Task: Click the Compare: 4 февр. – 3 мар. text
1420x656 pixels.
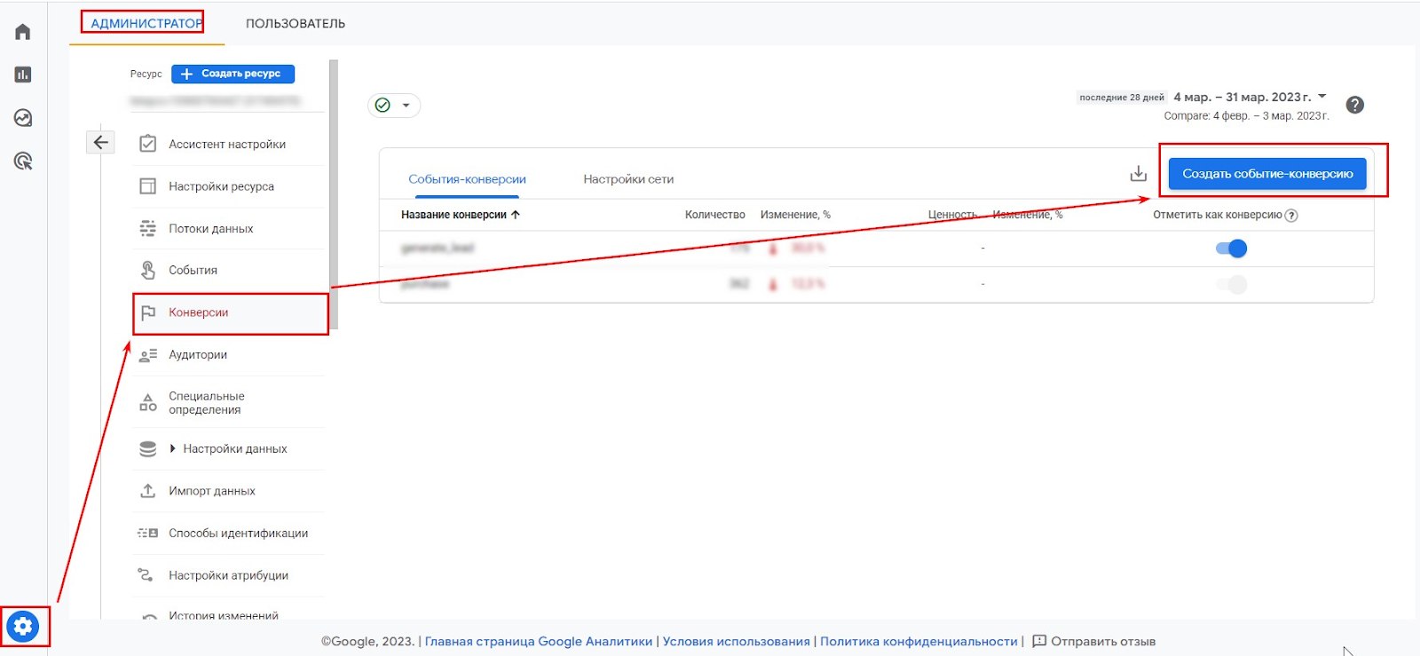Action: coord(1246,116)
